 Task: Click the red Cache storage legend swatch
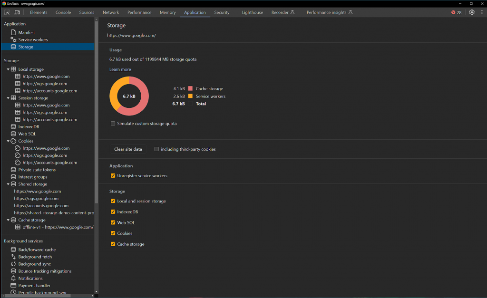(x=190, y=89)
